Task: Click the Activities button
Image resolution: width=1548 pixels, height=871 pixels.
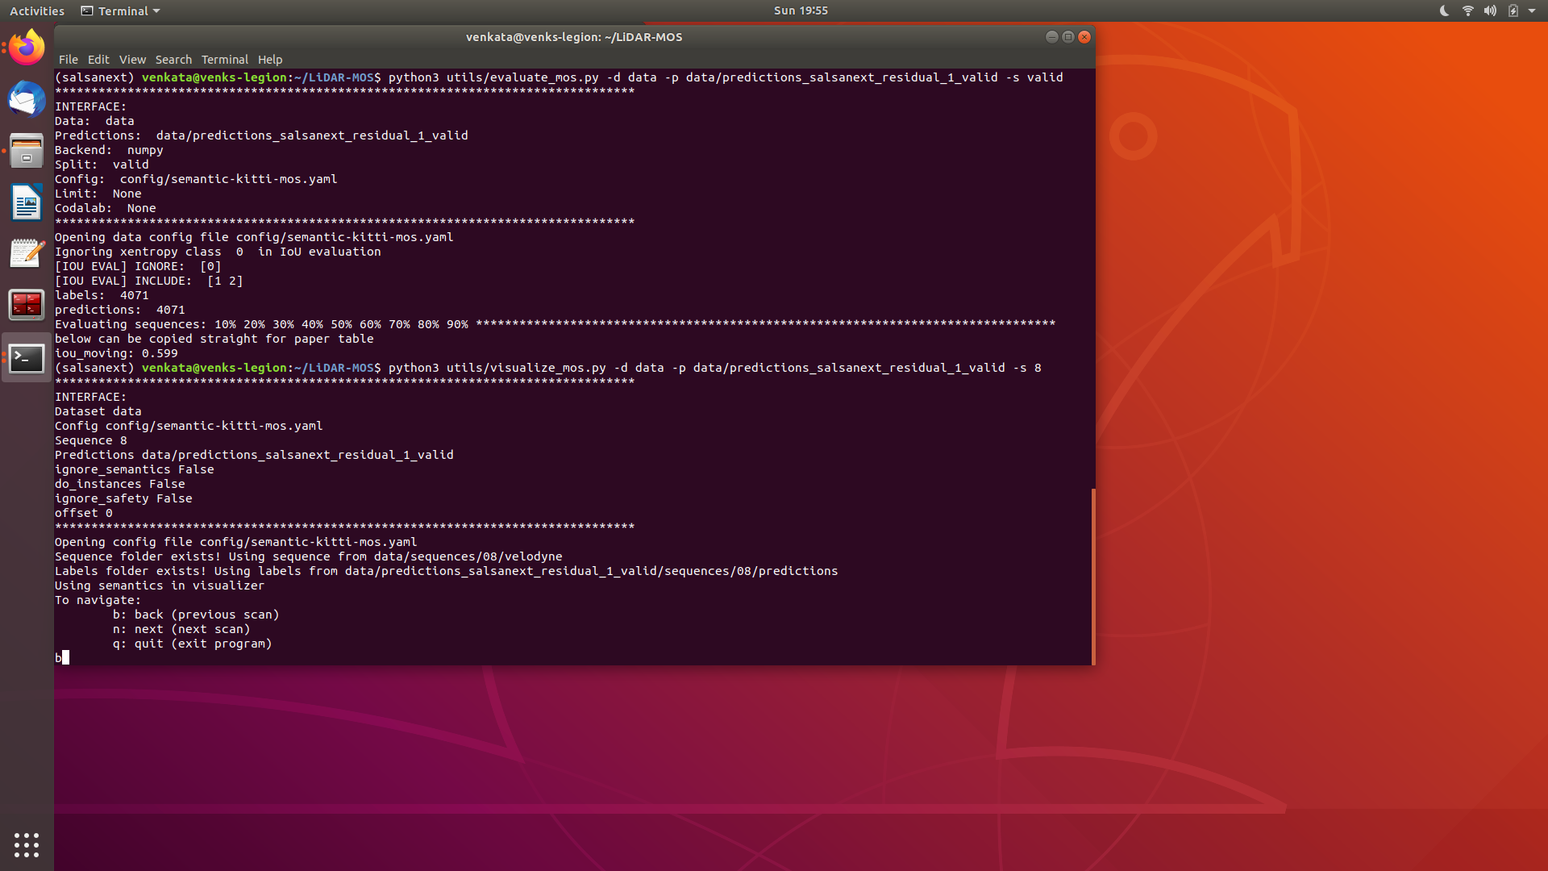Action: (37, 10)
